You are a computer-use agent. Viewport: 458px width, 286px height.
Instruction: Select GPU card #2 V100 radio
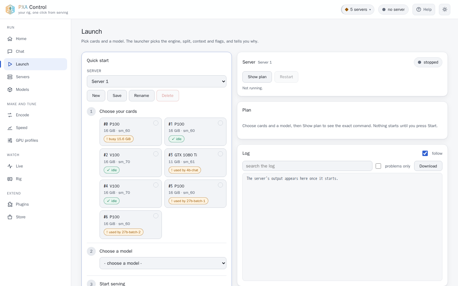click(156, 154)
